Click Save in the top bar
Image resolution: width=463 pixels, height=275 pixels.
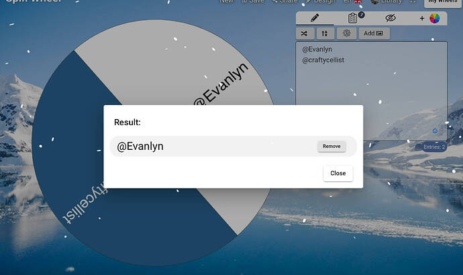click(x=252, y=2)
